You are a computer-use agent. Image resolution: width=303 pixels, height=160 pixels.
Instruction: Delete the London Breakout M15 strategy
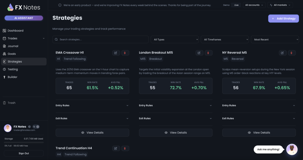click(x=208, y=53)
